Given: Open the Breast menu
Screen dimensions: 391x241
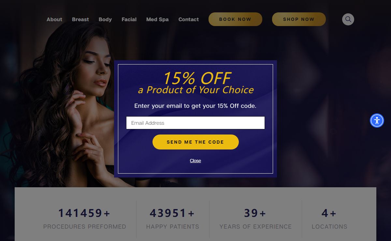Looking at the screenshot, I should point(80,19).
